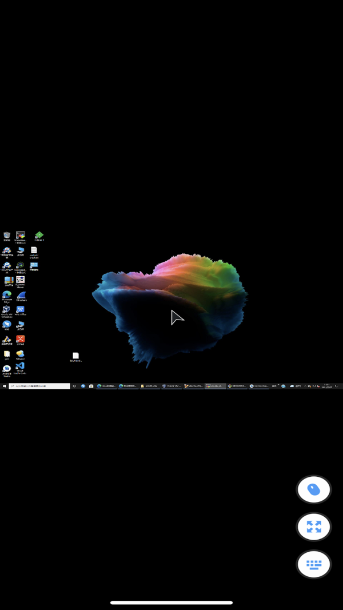343x610 pixels.
Task: Select the yellow folder desktop icon
Action: pos(7,355)
